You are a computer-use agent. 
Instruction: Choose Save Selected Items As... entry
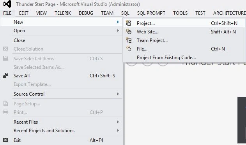point(61,67)
